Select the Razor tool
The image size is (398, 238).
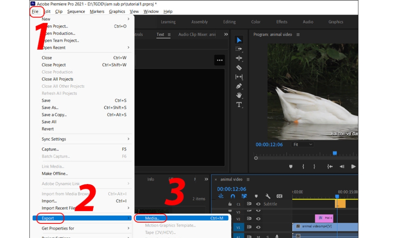[x=239, y=67]
